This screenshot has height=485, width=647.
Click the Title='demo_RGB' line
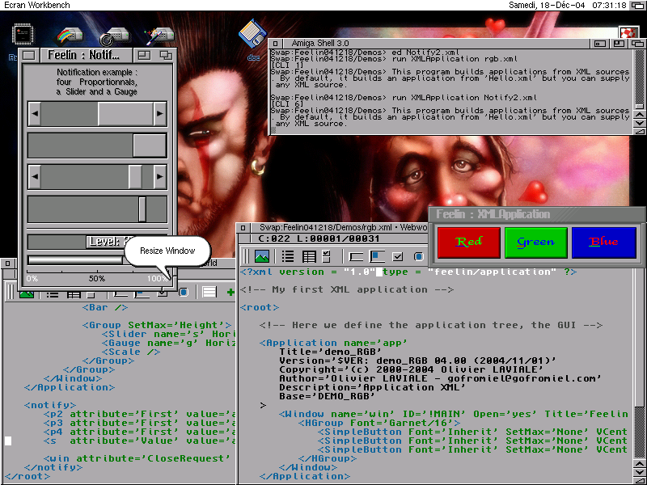click(x=331, y=352)
